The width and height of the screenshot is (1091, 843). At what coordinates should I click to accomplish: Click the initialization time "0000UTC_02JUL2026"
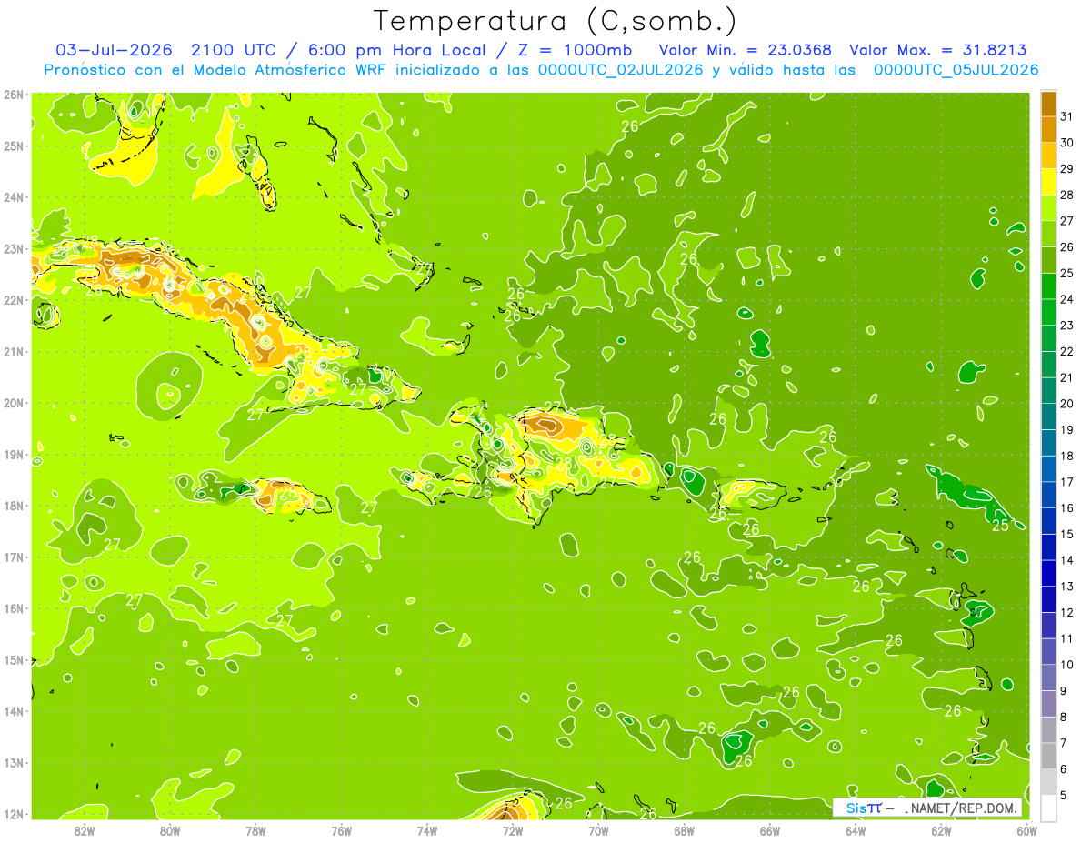[x=621, y=70]
